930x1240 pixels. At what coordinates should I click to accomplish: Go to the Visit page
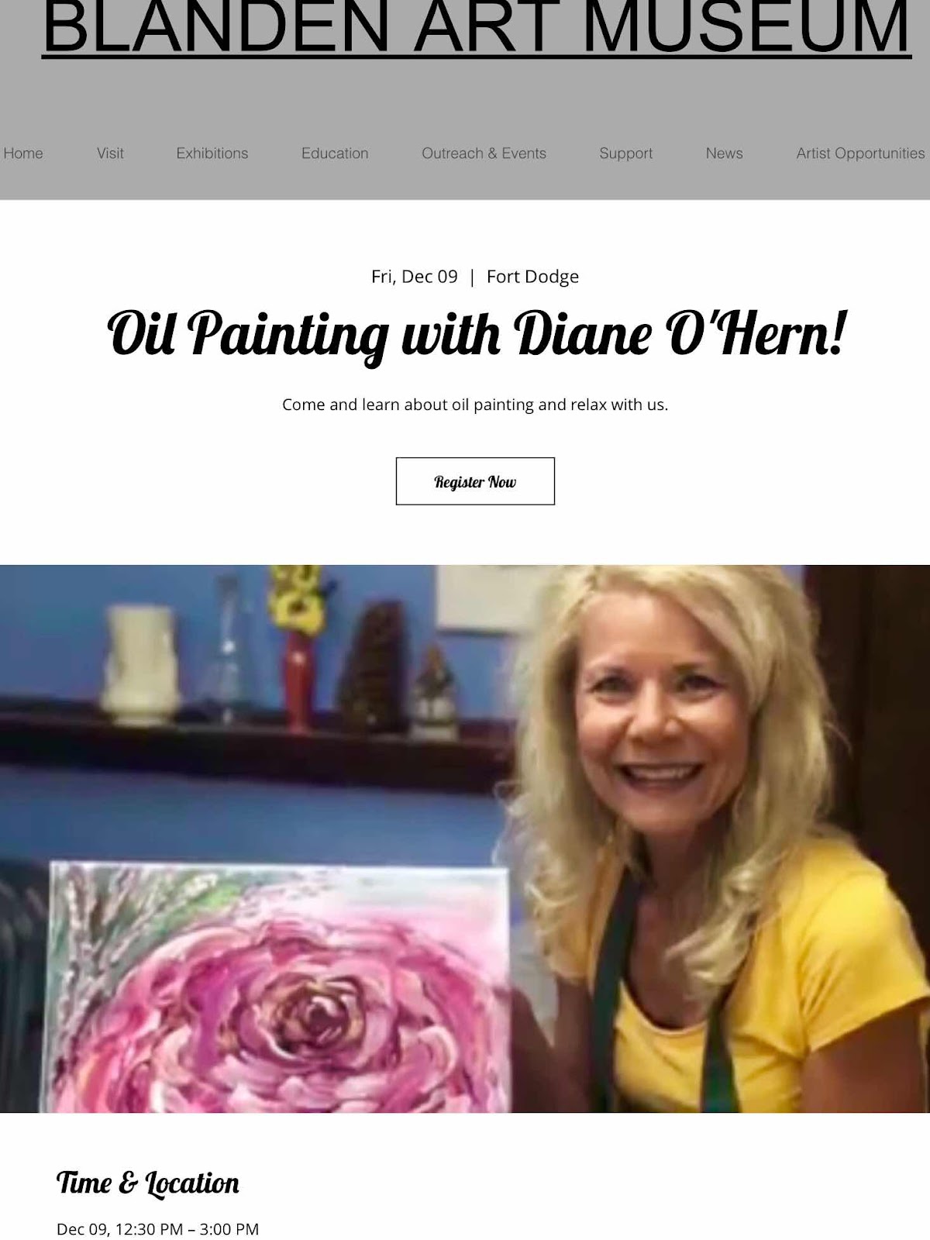coord(110,153)
